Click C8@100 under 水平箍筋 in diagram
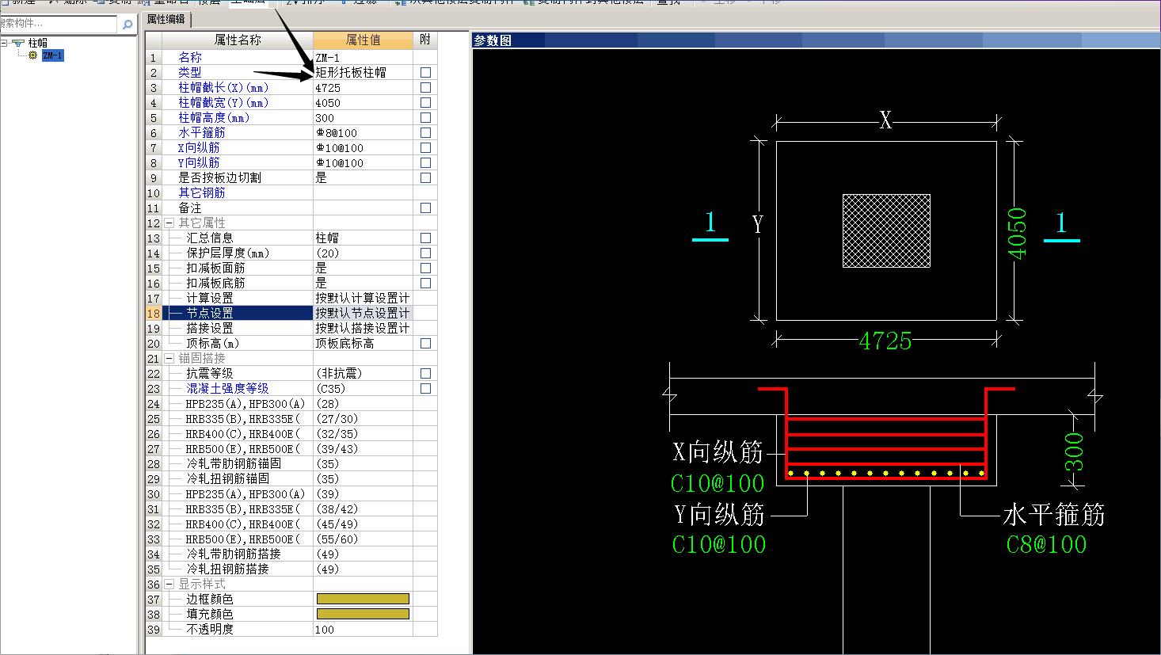This screenshot has width=1161, height=655. coord(1046,544)
